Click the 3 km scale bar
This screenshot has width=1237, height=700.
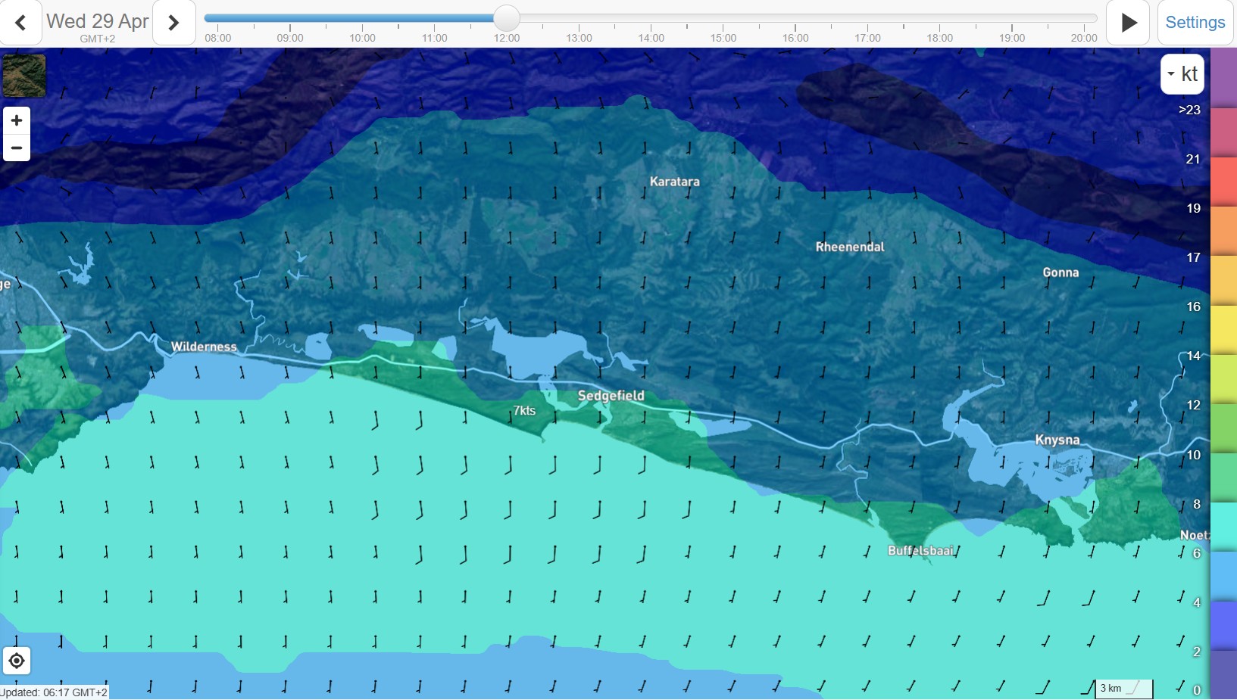pyautogui.click(x=1123, y=688)
